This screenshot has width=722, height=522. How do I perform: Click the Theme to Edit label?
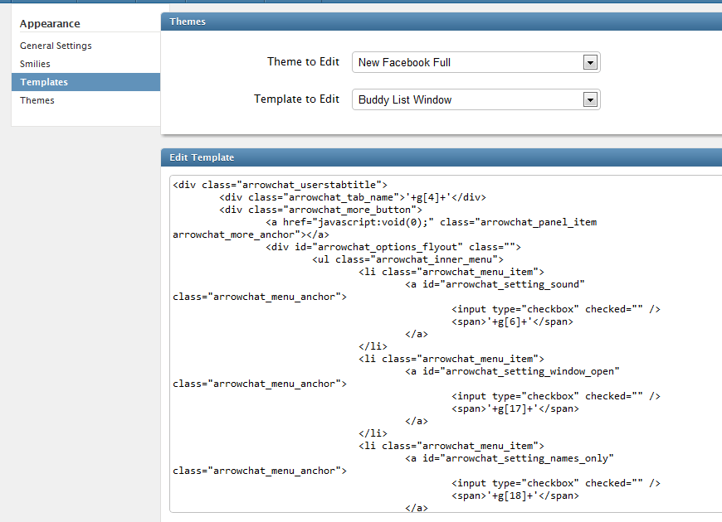point(303,61)
